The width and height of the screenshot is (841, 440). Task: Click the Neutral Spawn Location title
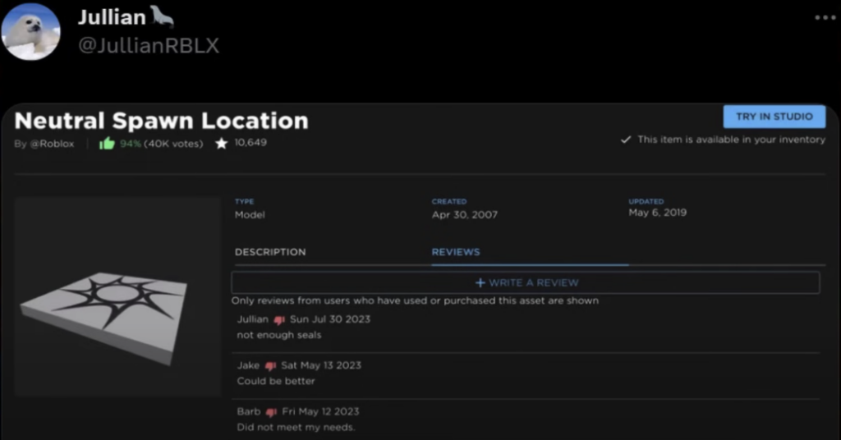(162, 121)
